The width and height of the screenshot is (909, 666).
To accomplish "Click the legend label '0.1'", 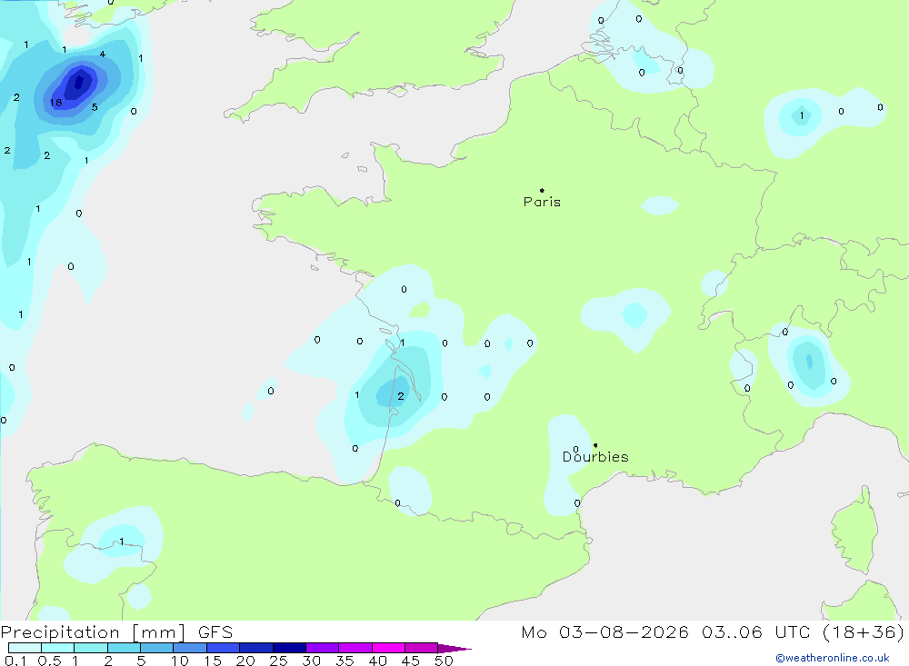I will click(15, 661).
